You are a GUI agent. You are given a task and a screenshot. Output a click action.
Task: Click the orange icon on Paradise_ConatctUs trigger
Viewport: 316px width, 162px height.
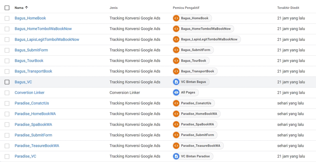tap(176, 103)
